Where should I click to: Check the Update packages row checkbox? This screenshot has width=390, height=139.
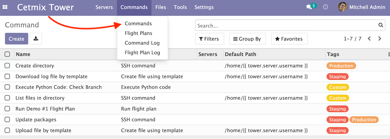[x=7, y=120]
